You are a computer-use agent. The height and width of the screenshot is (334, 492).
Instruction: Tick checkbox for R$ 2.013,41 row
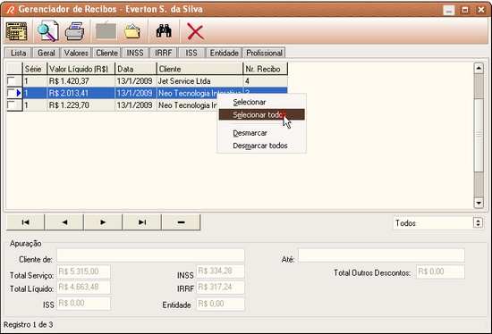(x=11, y=93)
